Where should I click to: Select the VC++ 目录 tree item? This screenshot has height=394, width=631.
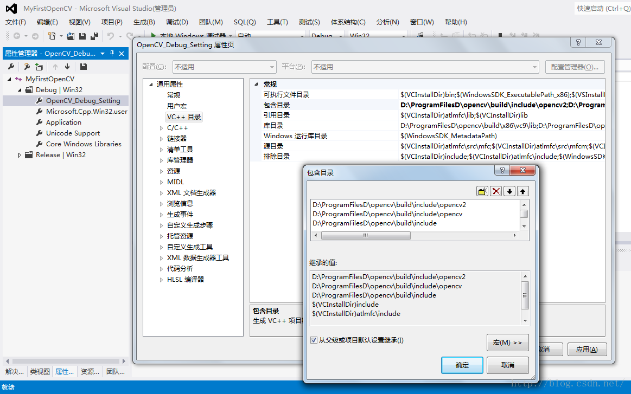point(184,117)
